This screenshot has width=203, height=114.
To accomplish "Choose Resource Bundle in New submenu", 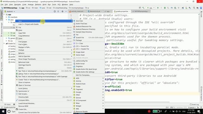I will [89, 111].
